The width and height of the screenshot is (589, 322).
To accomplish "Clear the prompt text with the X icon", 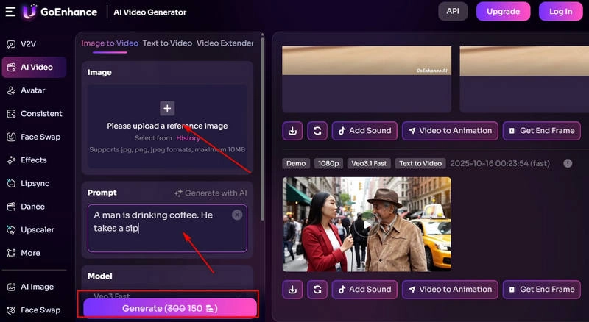I will coord(237,215).
